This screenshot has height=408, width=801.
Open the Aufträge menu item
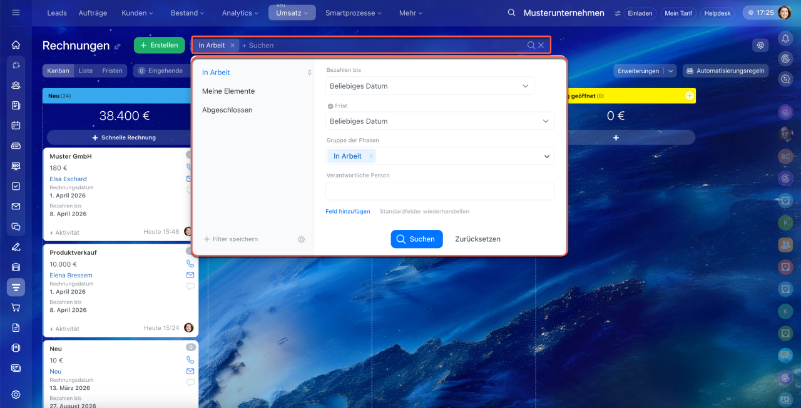click(x=93, y=12)
